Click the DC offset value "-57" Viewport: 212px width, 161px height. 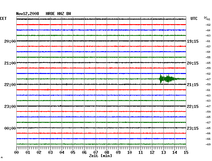(208, 47)
